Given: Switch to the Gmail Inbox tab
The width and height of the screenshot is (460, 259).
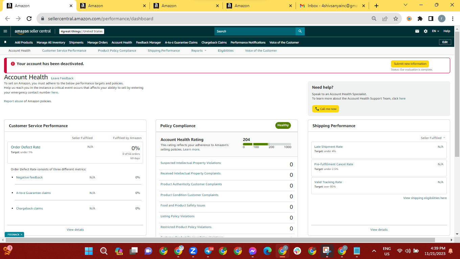Looking at the screenshot, I should (332, 6).
